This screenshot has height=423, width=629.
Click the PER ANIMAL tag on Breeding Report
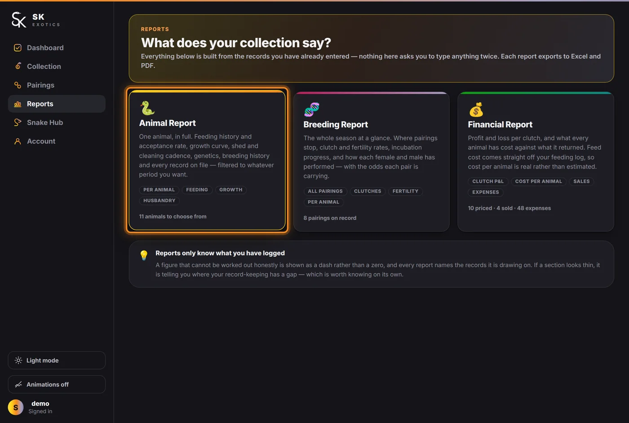point(323,202)
